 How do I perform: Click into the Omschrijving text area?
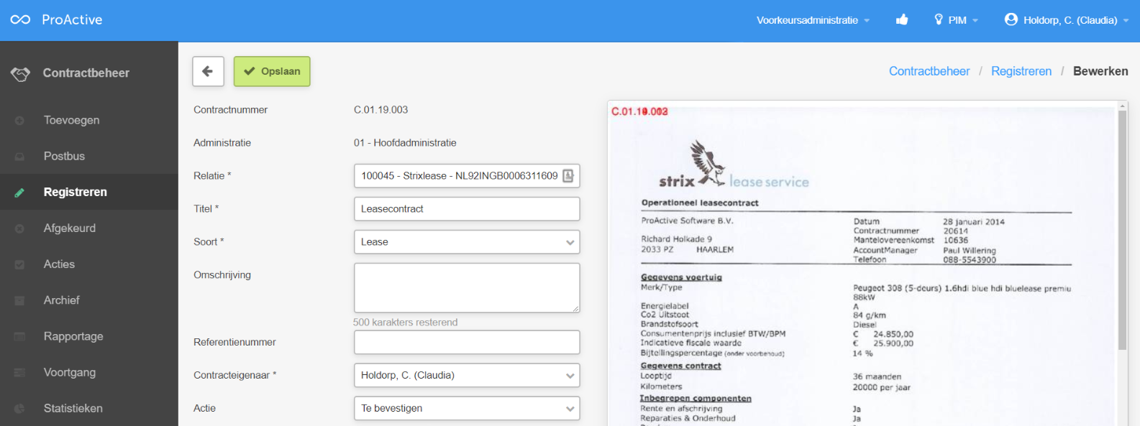coord(467,287)
